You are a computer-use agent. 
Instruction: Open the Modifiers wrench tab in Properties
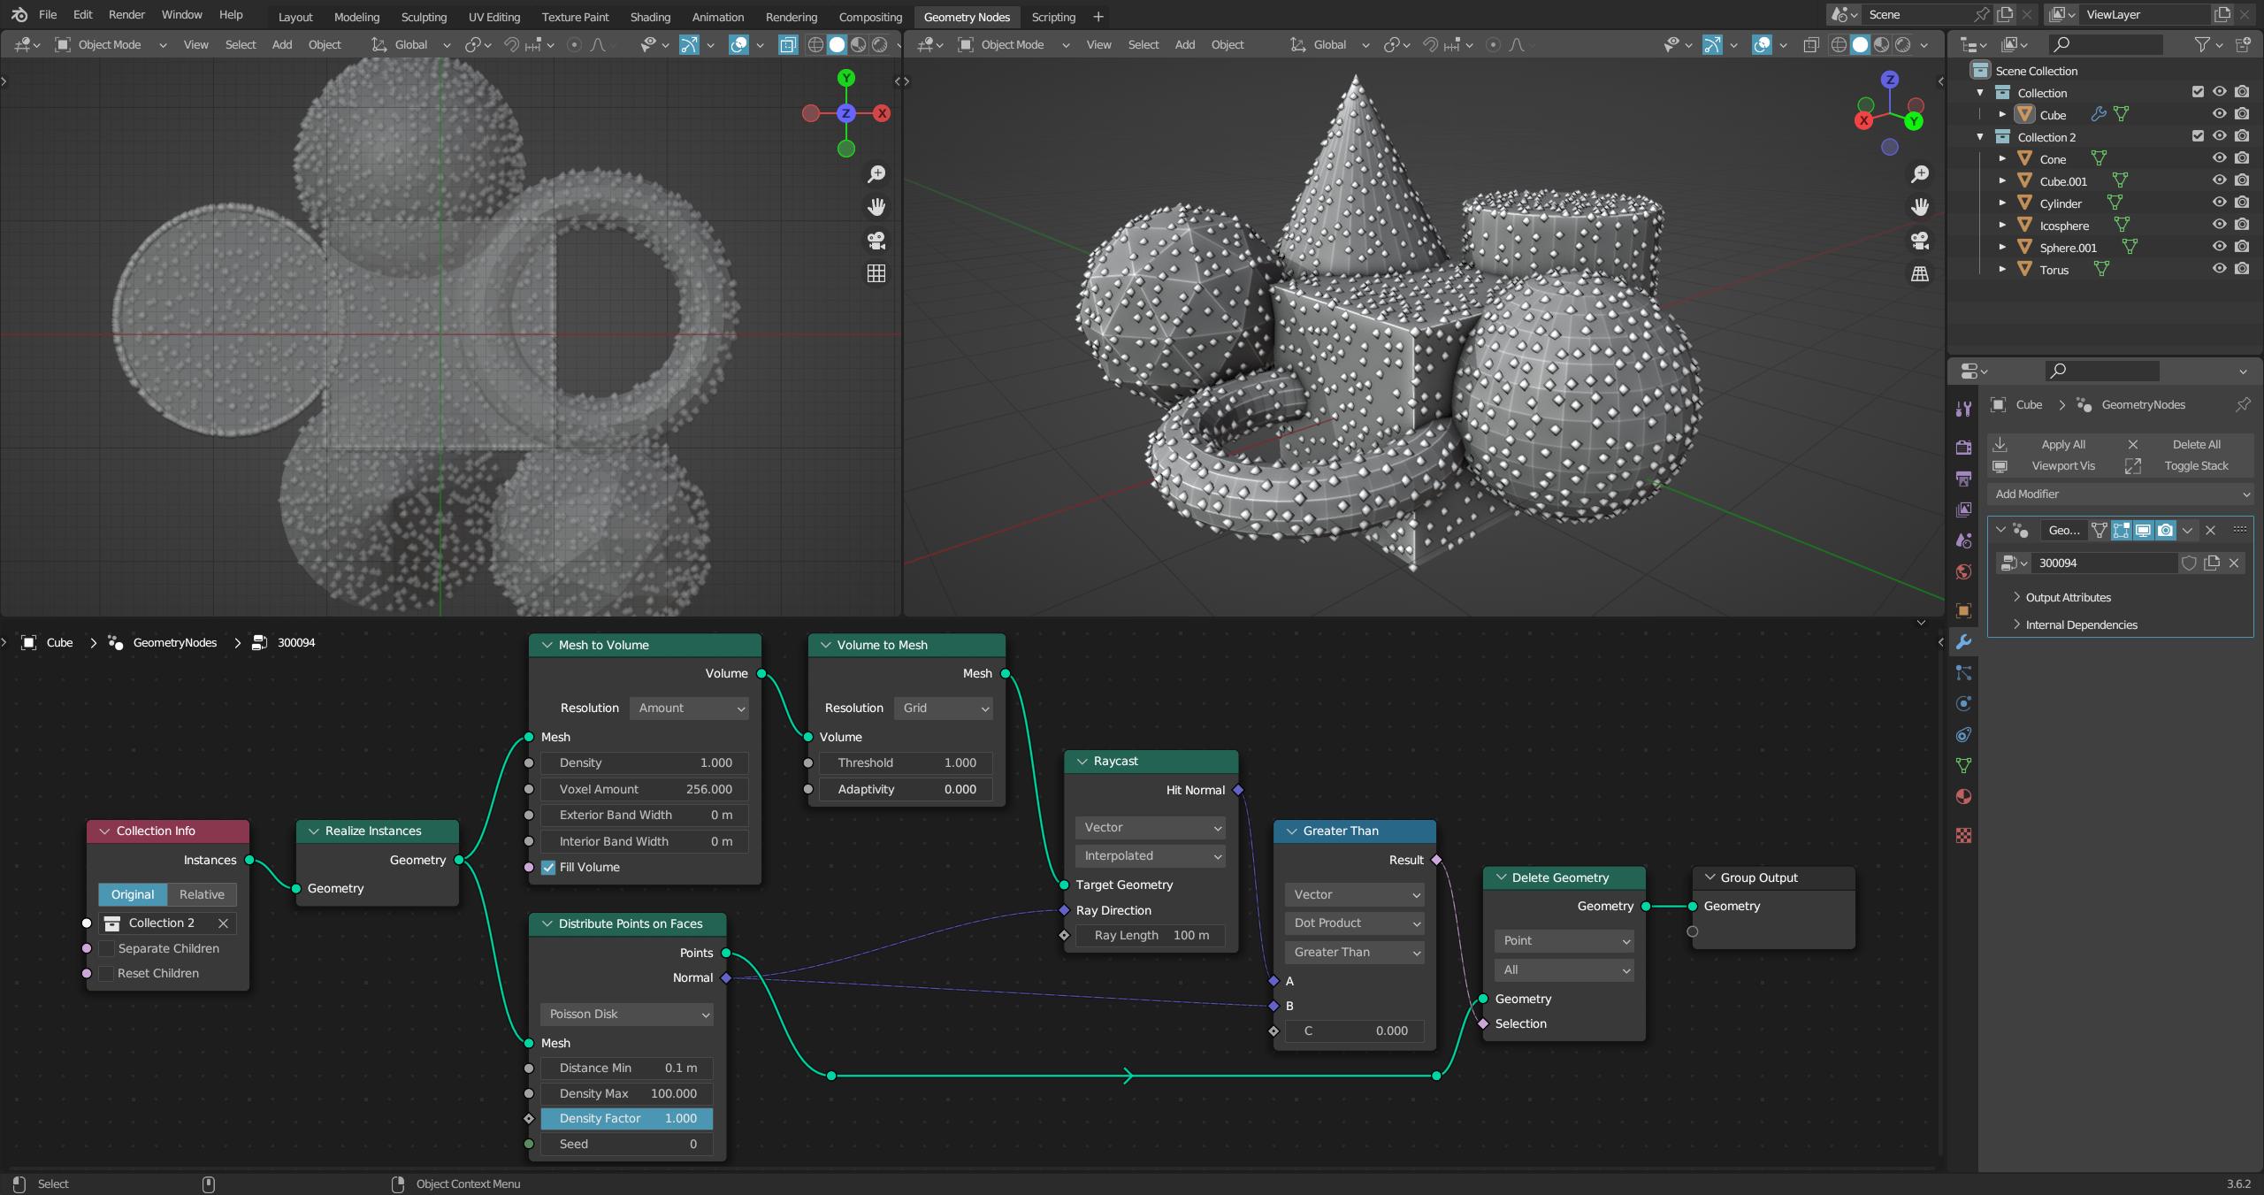pyautogui.click(x=1963, y=642)
